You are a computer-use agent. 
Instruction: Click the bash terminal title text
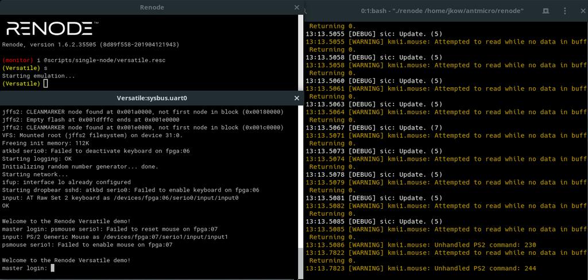click(x=442, y=11)
